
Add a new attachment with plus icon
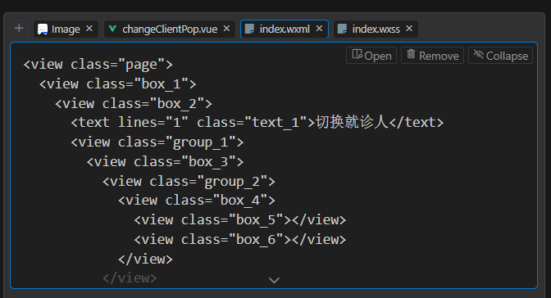(x=19, y=29)
